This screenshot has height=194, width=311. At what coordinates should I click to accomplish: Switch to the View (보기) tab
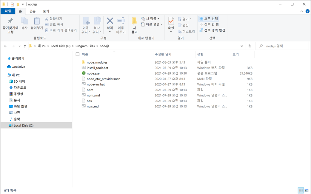point(46,11)
